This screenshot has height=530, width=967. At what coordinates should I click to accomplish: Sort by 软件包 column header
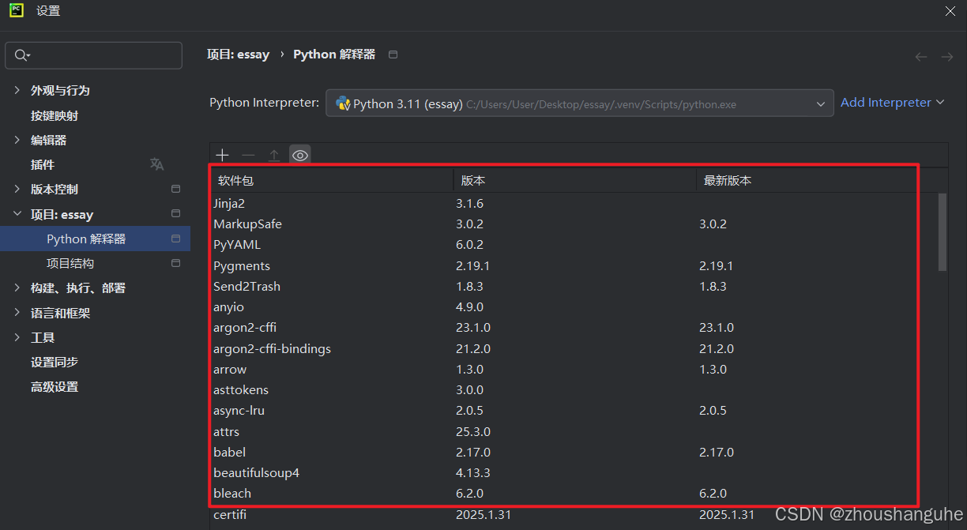[331, 181]
